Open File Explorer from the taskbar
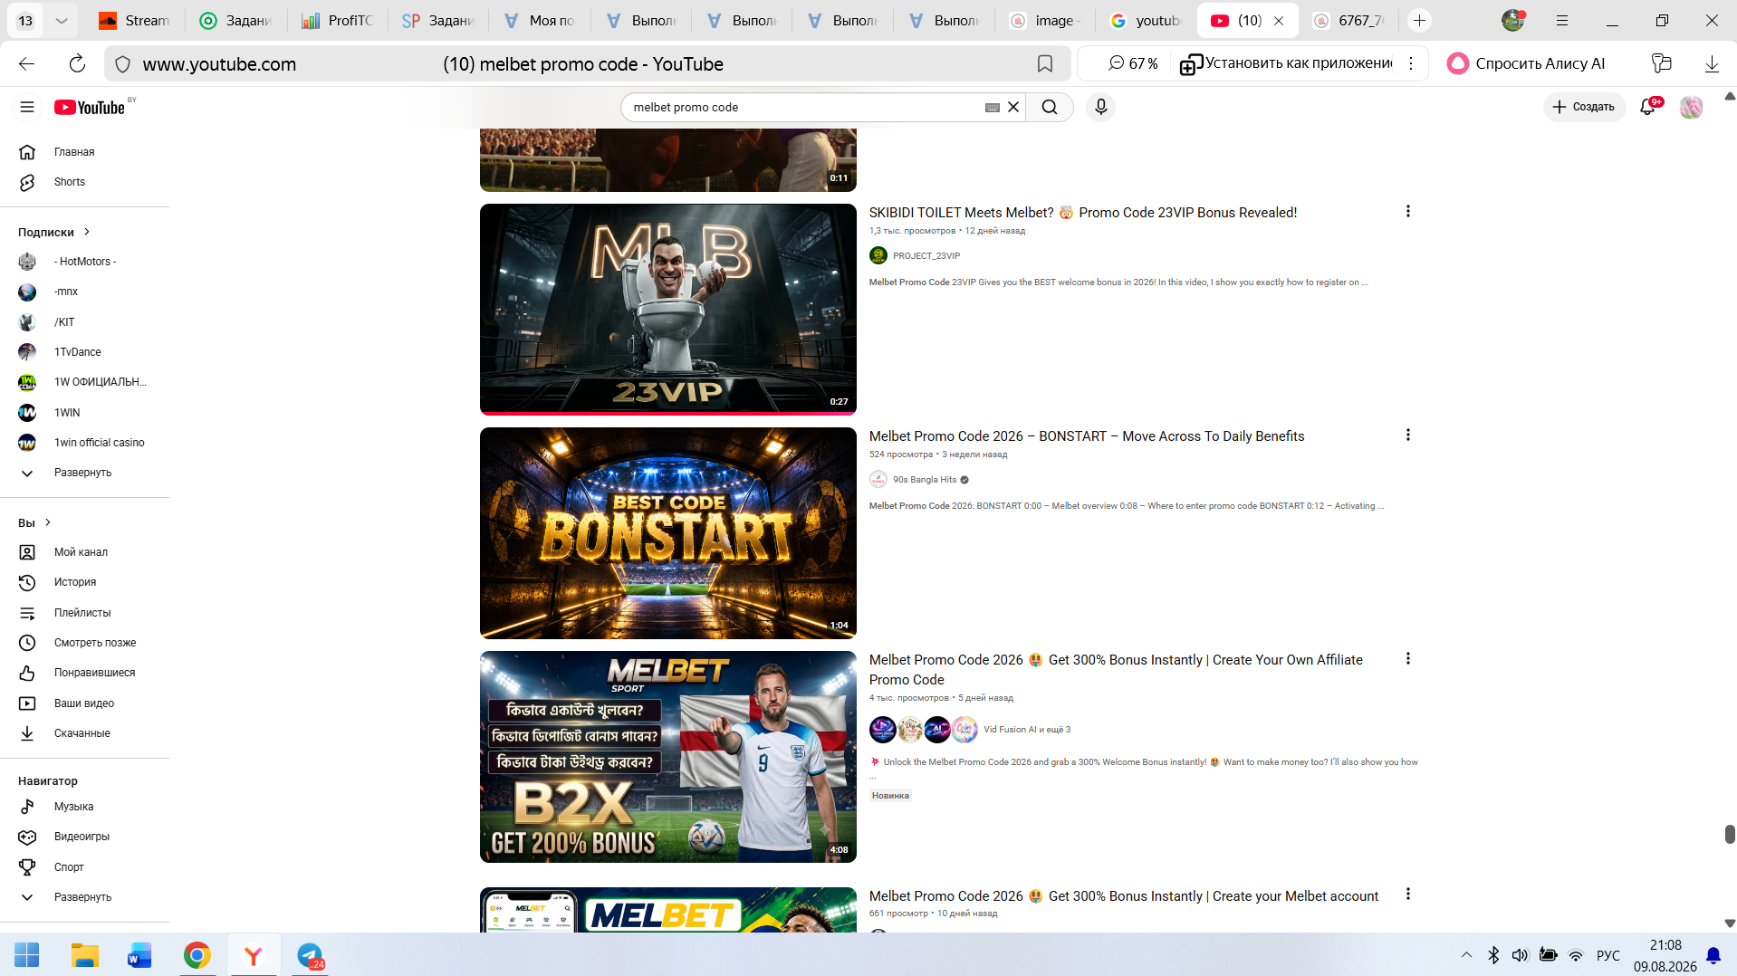Image resolution: width=1737 pixels, height=976 pixels. pos(84,955)
